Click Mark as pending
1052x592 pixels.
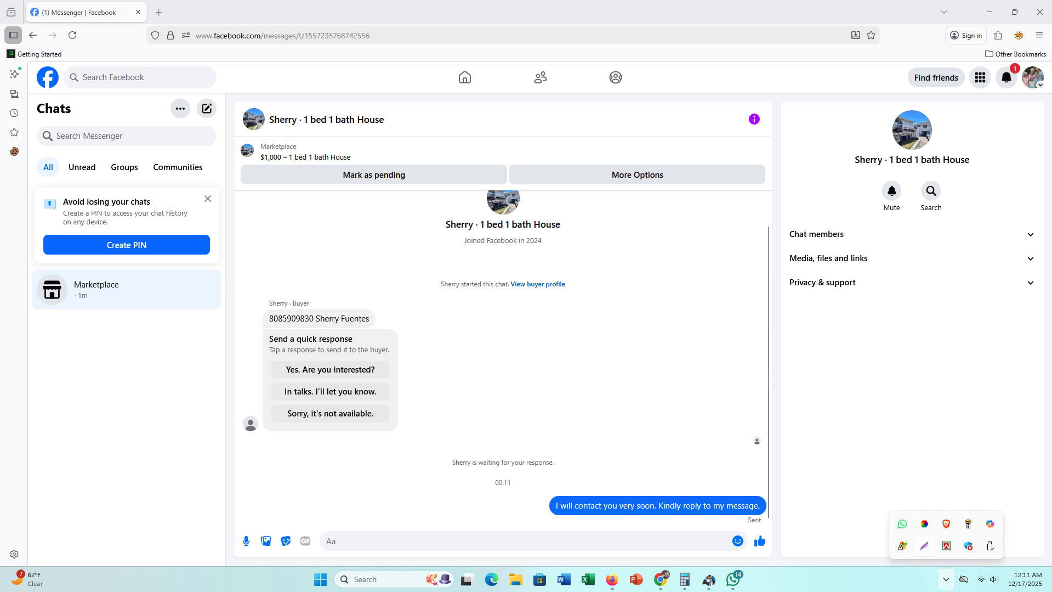coord(374,174)
